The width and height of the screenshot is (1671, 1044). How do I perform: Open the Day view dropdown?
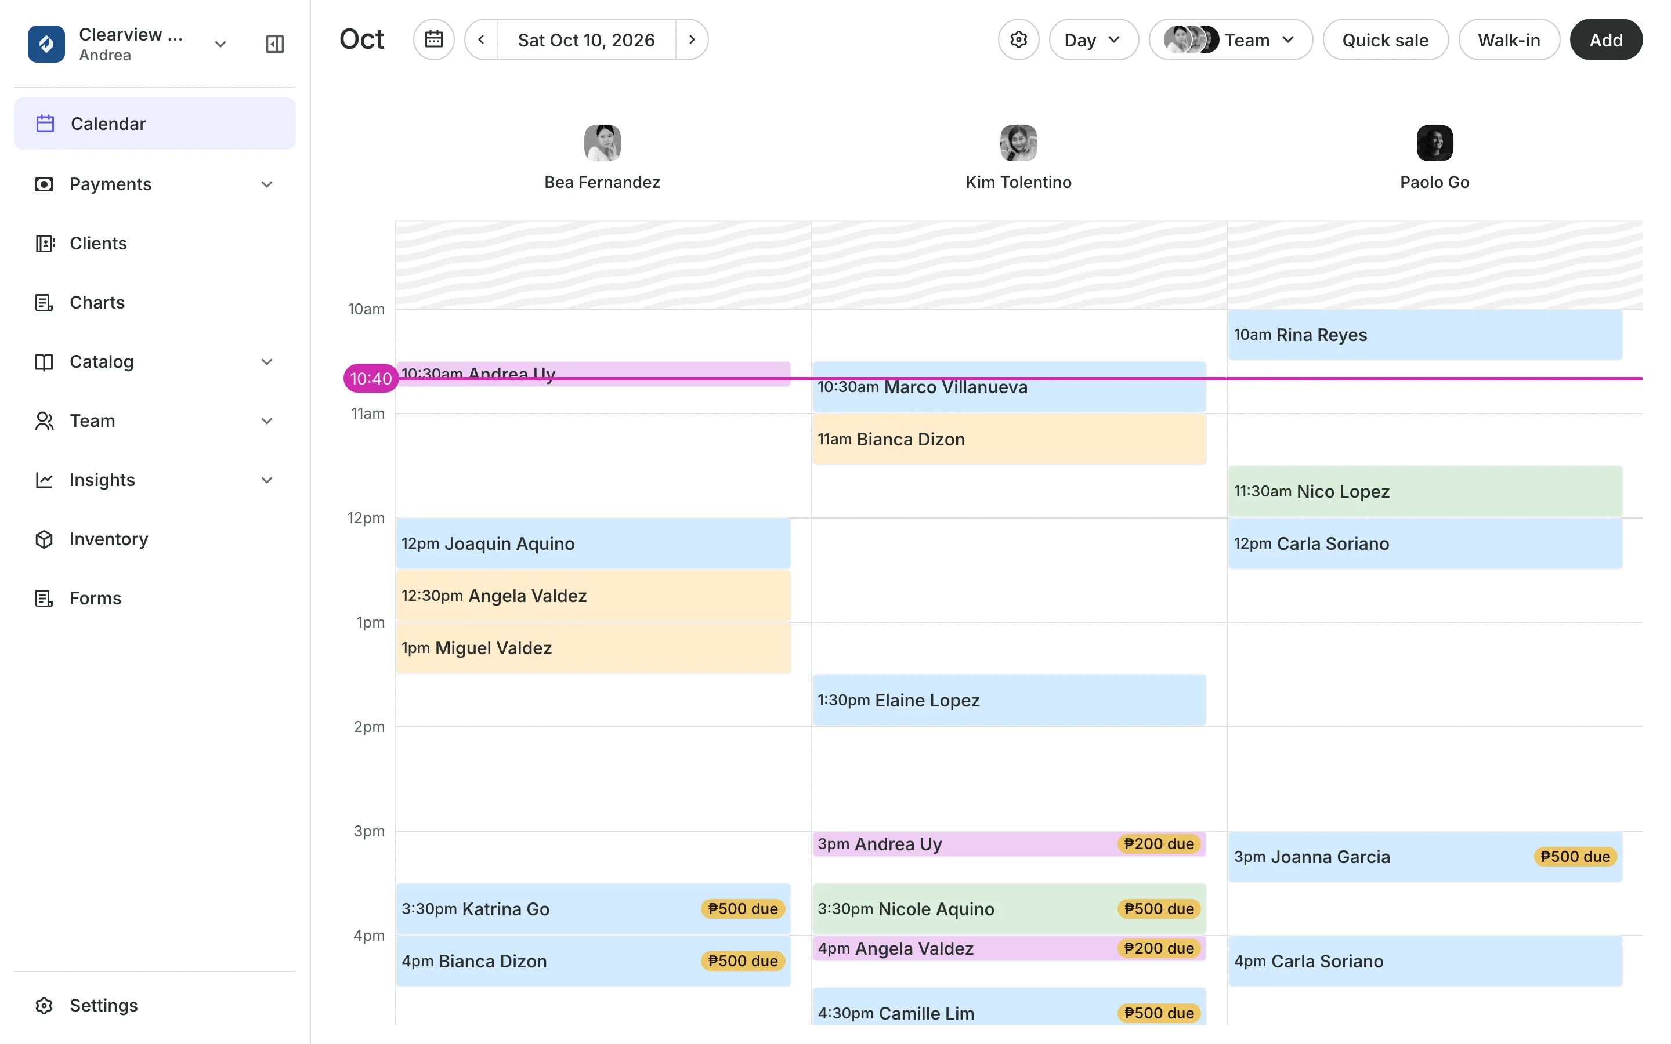tap(1094, 39)
